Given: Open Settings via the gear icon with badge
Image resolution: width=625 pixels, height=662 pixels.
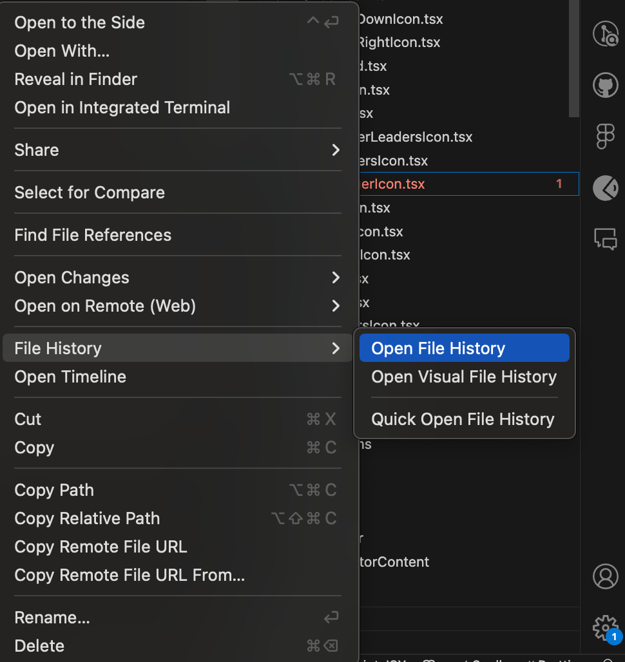Looking at the screenshot, I should 605,629.
